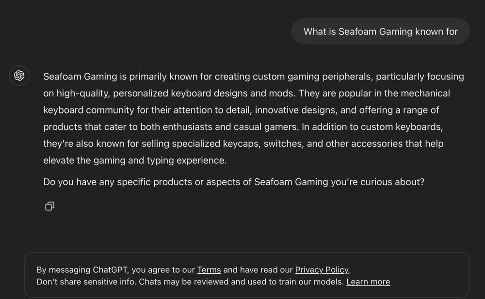Select the Seafoam Gaming question bubble
The width and height of the screenshot is (485, 299).
(380, 31)
